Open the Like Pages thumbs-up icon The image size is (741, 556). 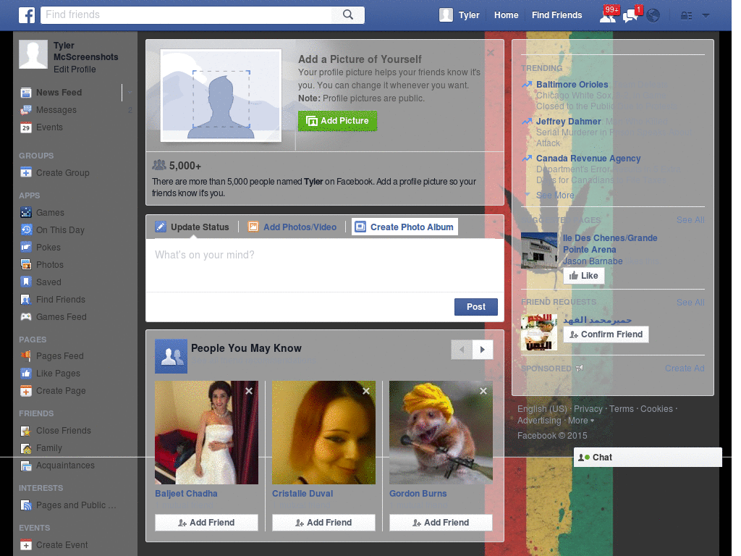[x=25, y=373]
